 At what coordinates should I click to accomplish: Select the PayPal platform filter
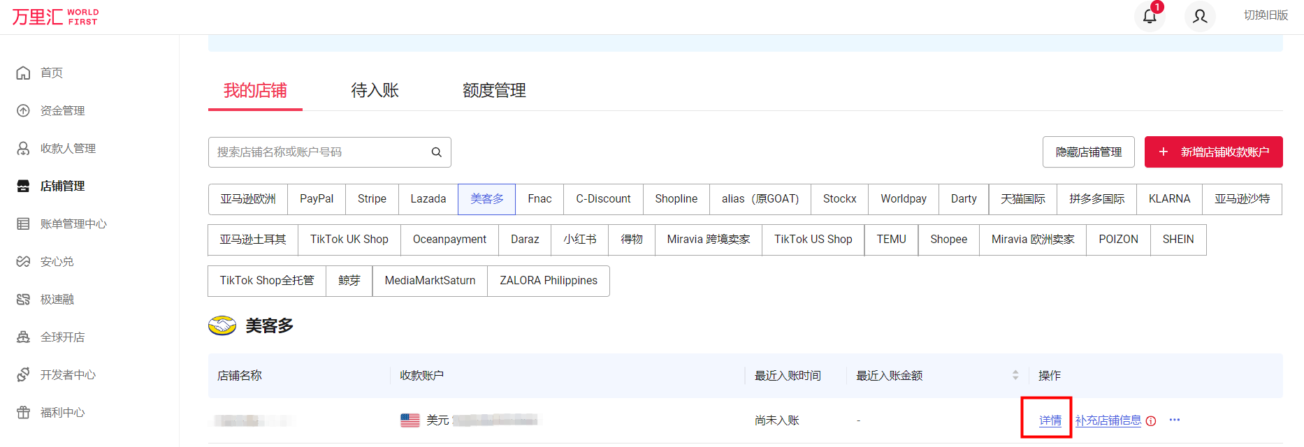pyautogui.click(x=317, y=199)
